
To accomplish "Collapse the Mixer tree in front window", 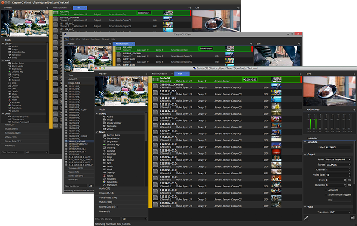I will (x=97, y=132).
